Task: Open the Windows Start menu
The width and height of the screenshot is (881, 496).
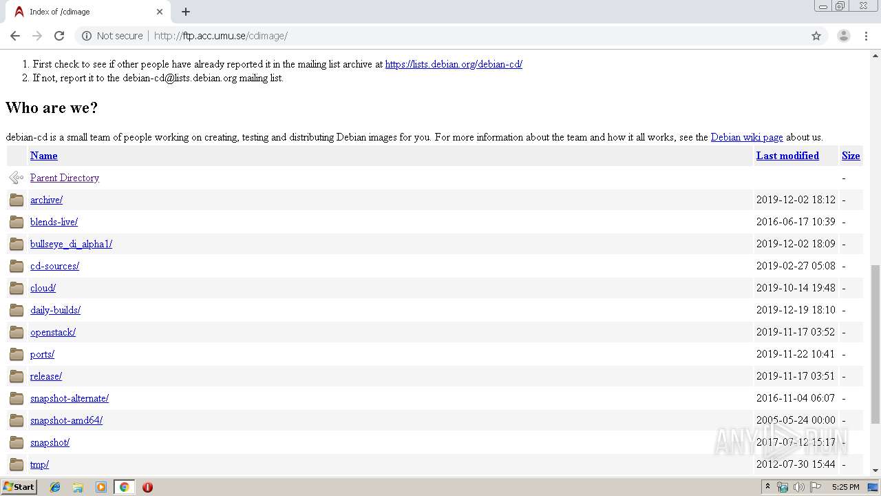Action: tap(19, 486)
